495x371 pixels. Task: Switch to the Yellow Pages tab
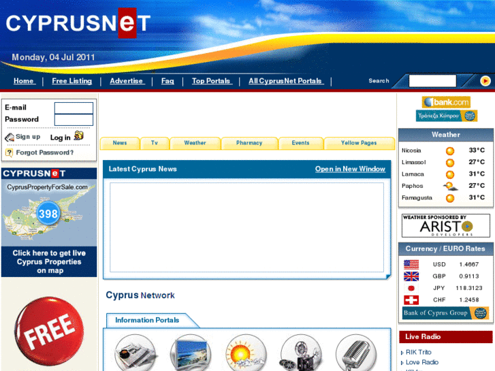359,143
